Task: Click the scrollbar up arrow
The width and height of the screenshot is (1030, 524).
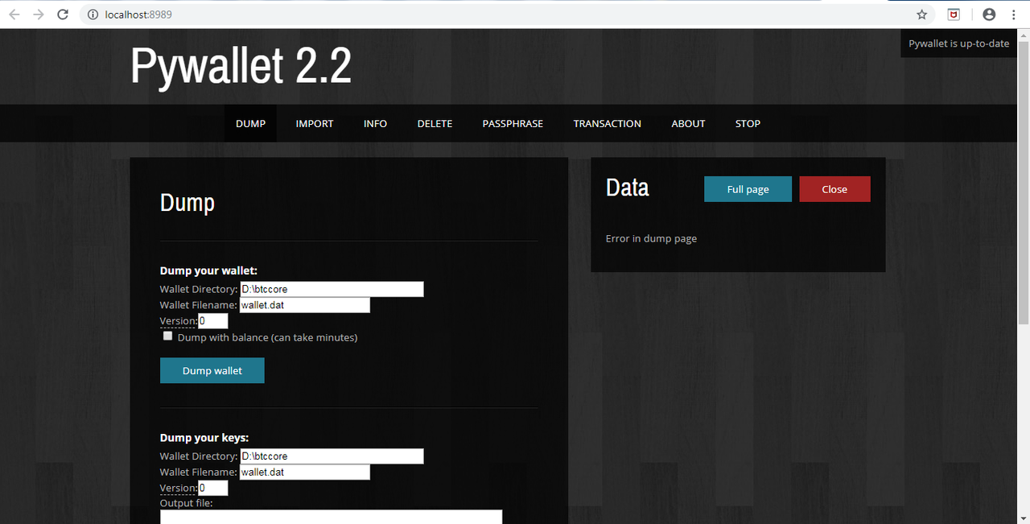Action: click(x=1024, y=35)
